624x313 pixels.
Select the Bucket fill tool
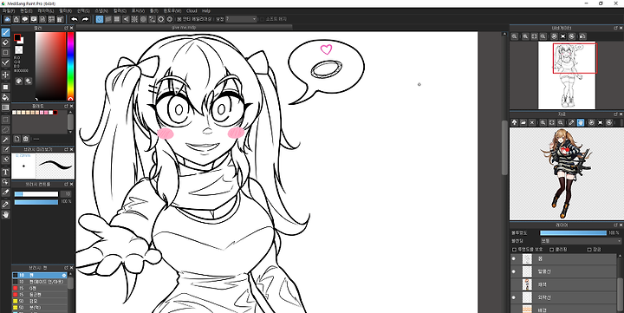coord(5,97)
